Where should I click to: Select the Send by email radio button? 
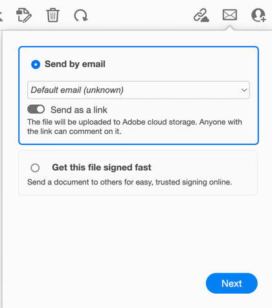36,65
